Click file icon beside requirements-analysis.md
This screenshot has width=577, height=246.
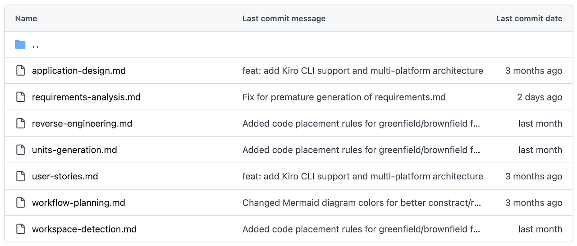[20, 97]
